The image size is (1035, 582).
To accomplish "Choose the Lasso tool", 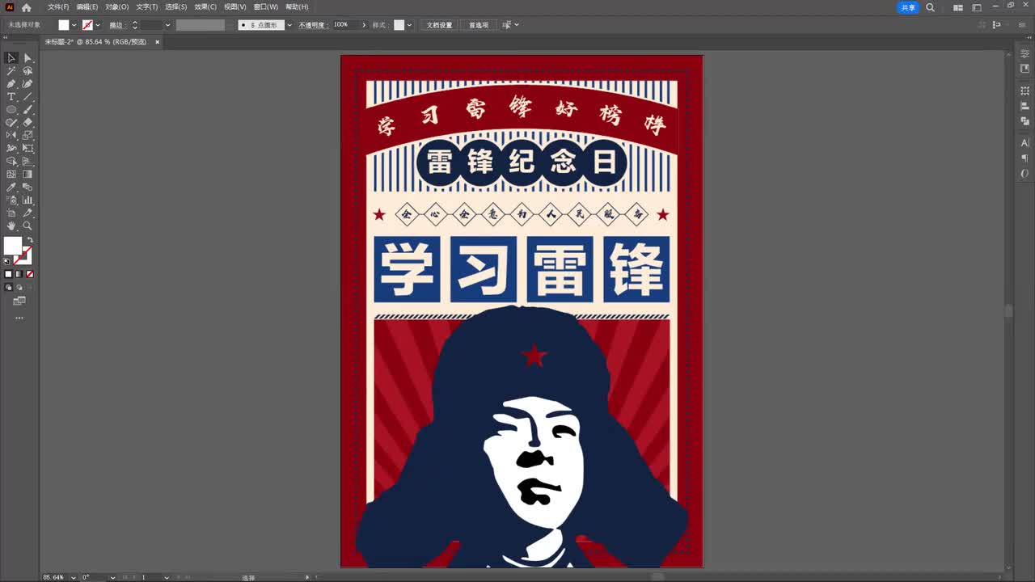I will [x=27, y=71].
